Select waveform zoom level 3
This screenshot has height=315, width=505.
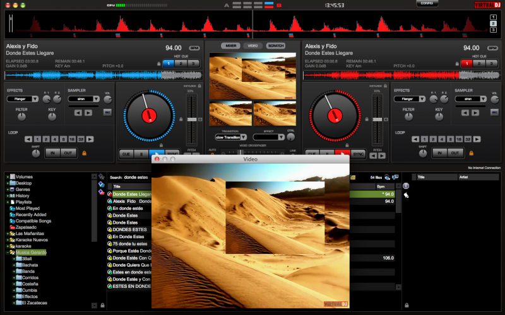coord(493,30)
